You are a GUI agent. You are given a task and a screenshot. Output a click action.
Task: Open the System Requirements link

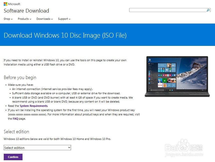click(x=34, y=106)
